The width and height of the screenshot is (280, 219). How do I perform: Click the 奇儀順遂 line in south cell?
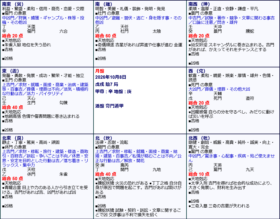pyautogui.click(x=139, y=45)
